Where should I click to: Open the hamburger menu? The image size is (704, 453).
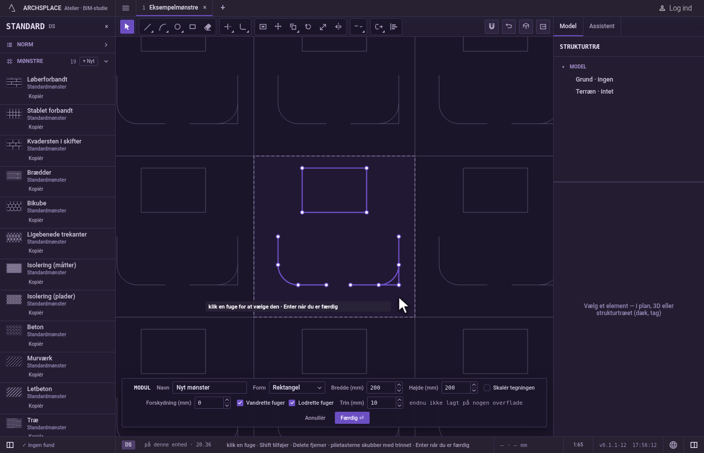pyautogui.click(x=126, y=8)
